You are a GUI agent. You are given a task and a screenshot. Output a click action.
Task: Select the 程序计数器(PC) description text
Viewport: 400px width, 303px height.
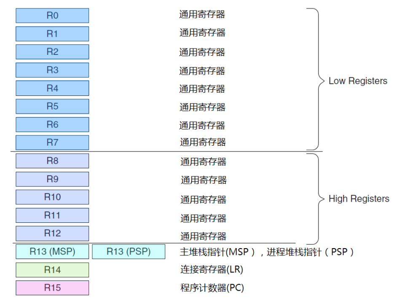click(212, 288)
